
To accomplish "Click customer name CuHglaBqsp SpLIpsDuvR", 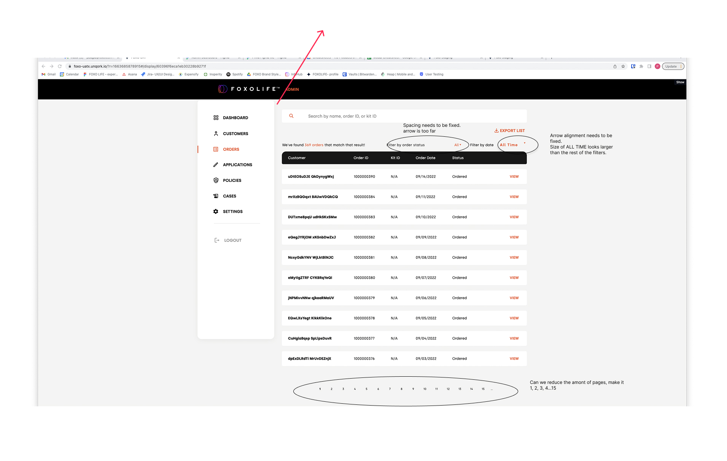I will pyautogui.click(x=310, y=338).
